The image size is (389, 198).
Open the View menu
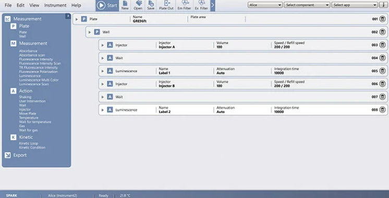(34, 5)
